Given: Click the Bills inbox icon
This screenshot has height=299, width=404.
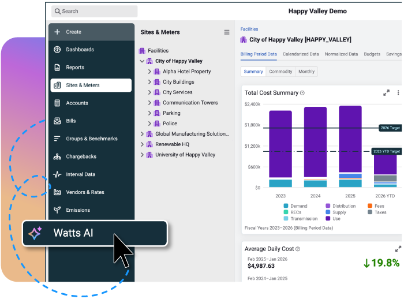Looking at the screenshot, I should coord(57,121).
